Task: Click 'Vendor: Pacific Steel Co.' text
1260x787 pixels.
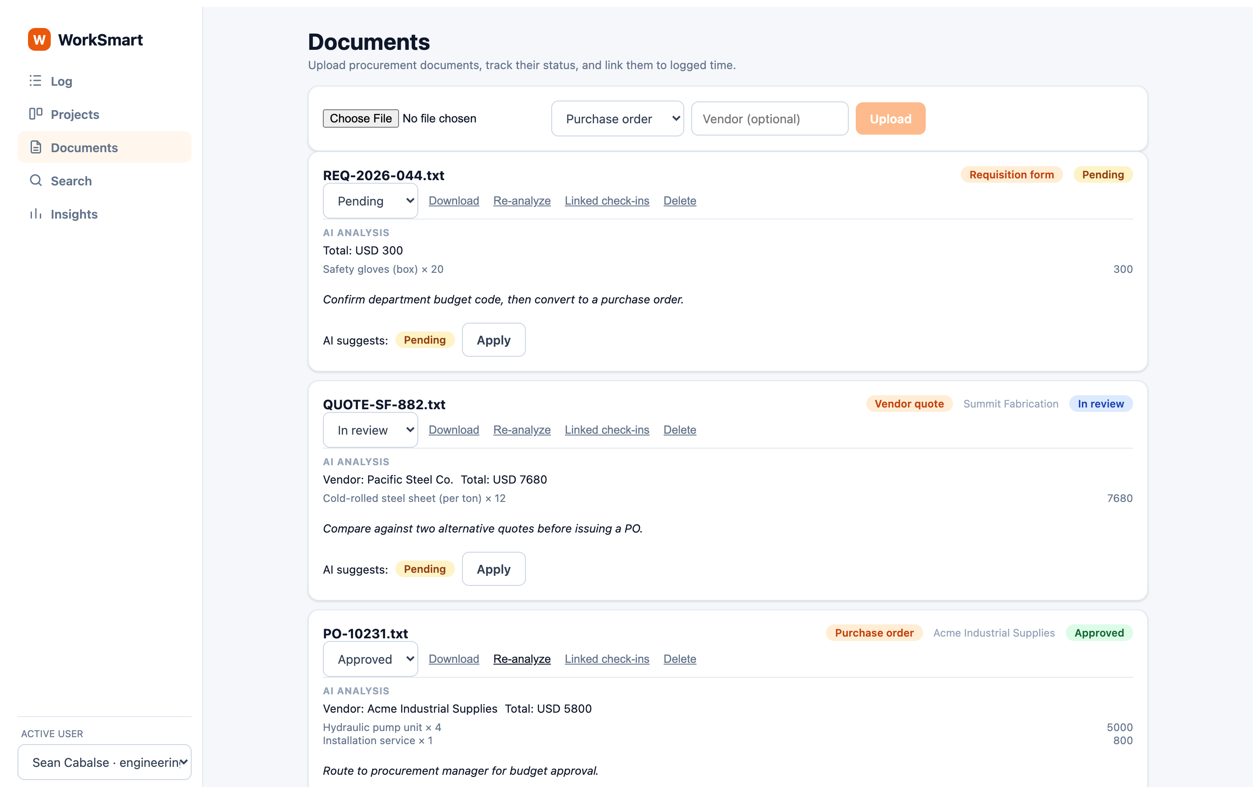Action: (388, 479)
